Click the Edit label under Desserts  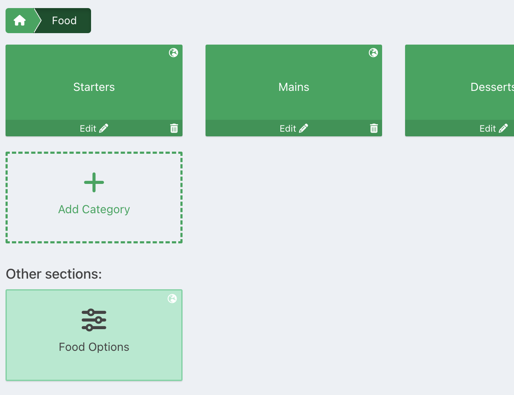tap(488, 128)
